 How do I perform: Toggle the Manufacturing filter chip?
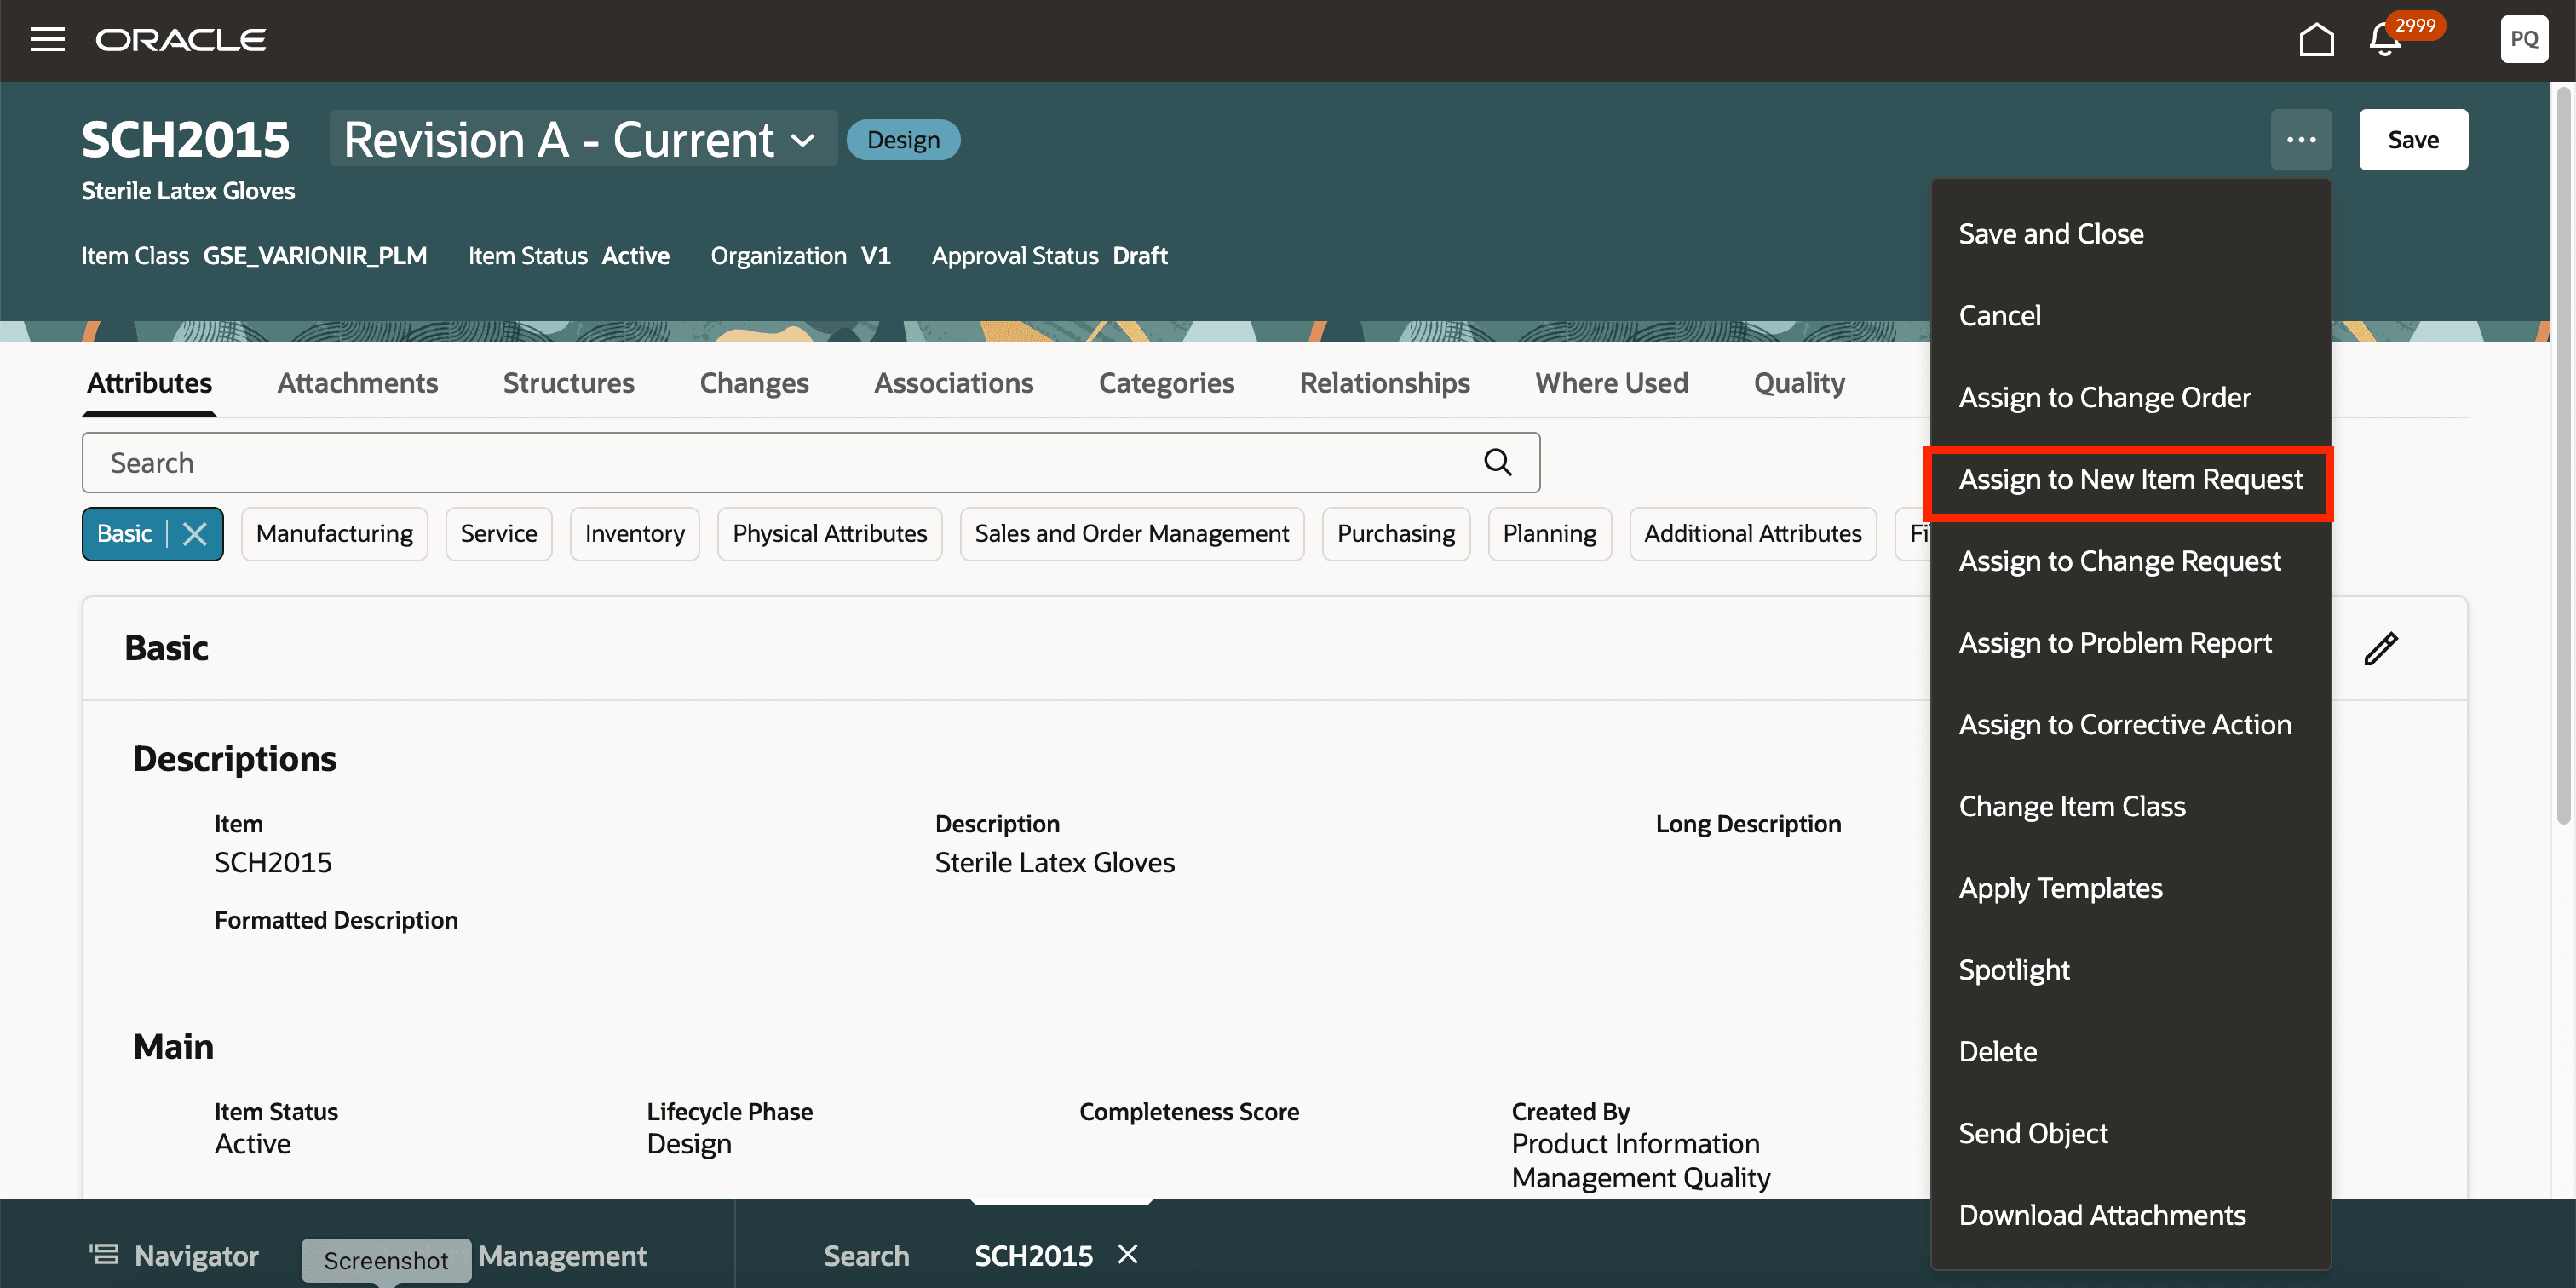(334, 534)
